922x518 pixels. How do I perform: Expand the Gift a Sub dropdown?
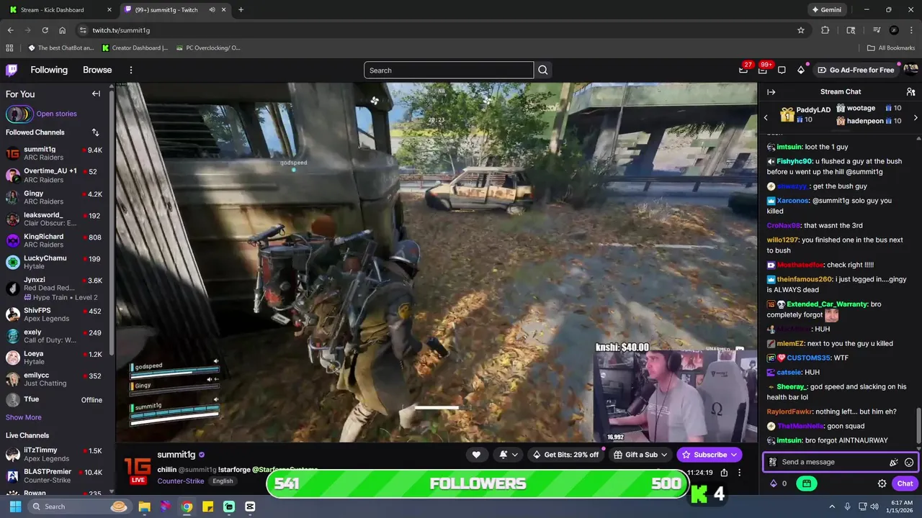coord(663,455)
